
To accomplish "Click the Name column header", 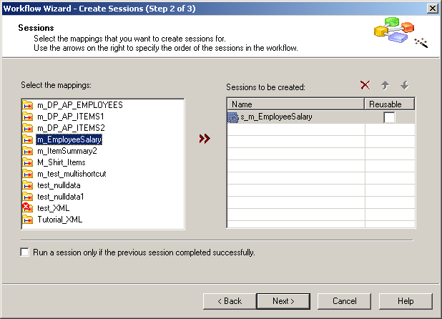I will pos(295,104).
